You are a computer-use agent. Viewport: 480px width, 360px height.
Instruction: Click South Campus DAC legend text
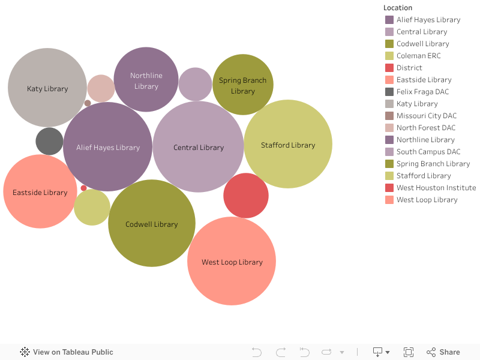pos(428,152)
